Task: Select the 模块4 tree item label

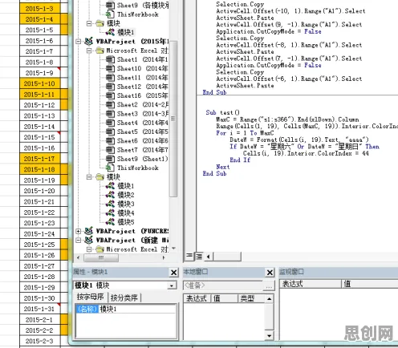Action: (126, 213)
